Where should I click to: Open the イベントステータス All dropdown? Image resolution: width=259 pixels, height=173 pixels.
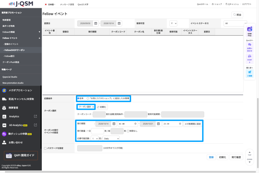(x=235, y=23)
